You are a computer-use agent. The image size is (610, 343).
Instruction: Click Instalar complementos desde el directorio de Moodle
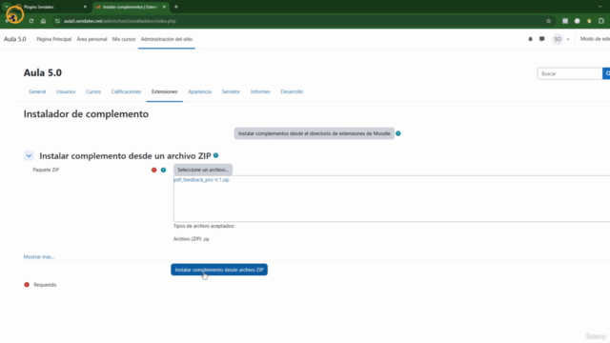314,133
